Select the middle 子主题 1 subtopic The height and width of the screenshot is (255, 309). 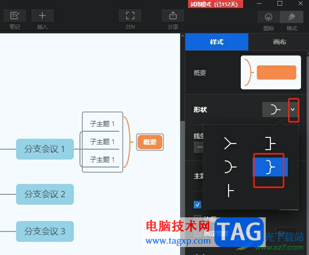pos(102,142)
